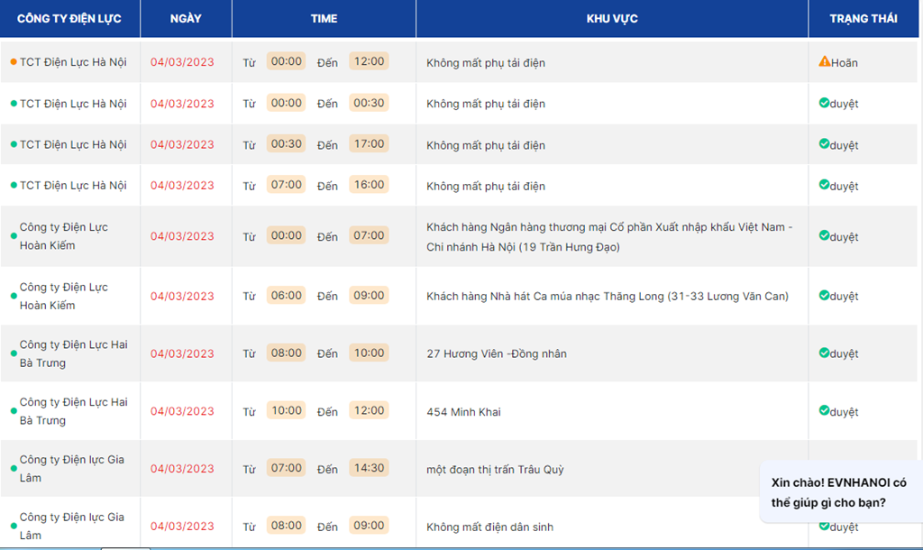Click green dot beside Gia Lâm 07:00 row

(14, 469)
